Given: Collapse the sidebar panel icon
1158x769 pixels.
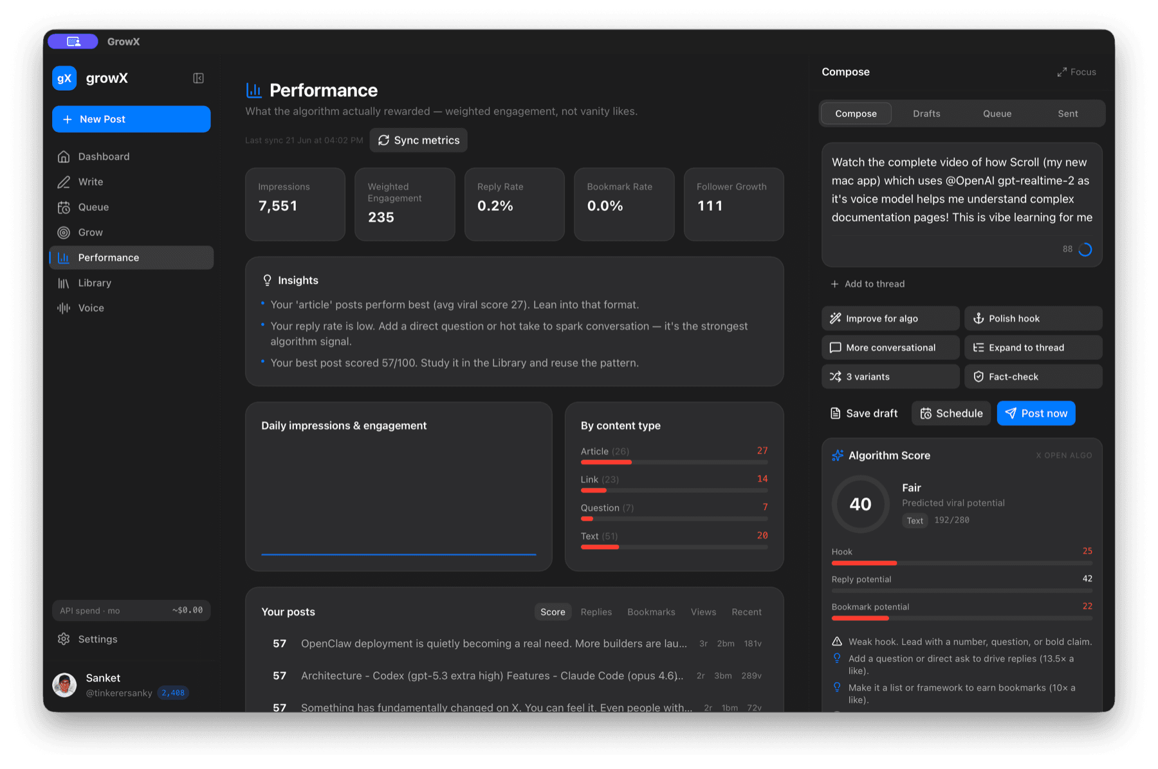Looking at the screenshot, I should 198,78.
